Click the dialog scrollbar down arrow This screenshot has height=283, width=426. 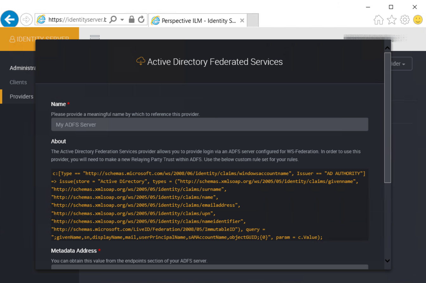point(387,260)
